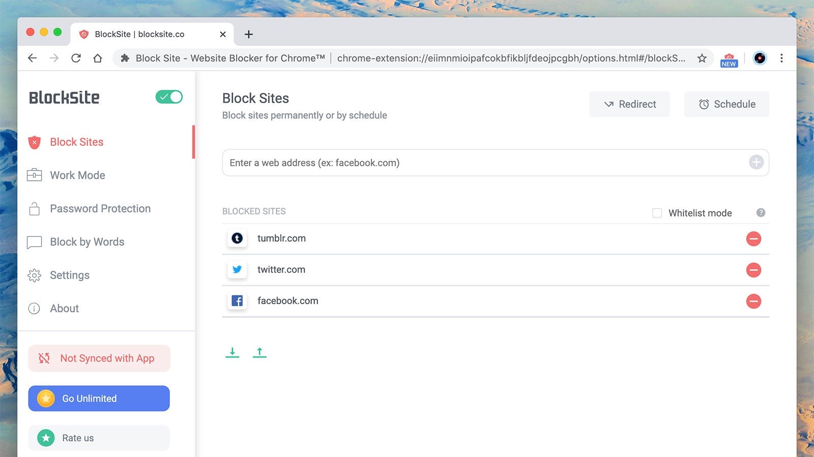This screenshot has height=457, width=814.
Task: Click the download arrow icon below list
Action: (232, 352)
